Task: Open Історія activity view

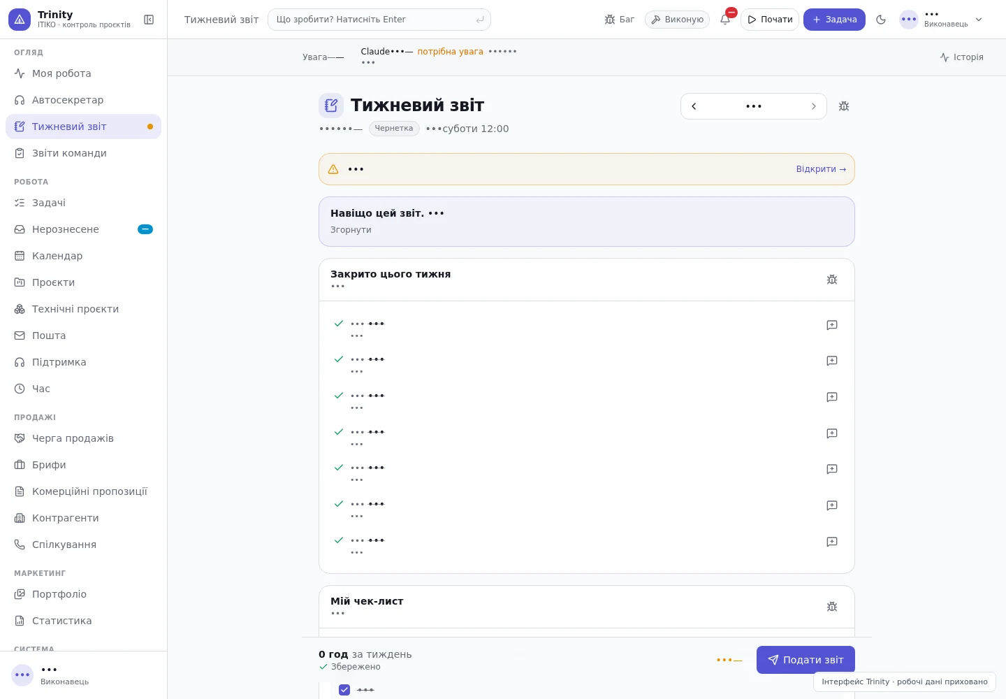Action: click(x=962, y=57)
